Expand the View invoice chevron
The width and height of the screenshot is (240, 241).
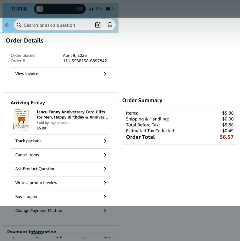click(105, 74)
